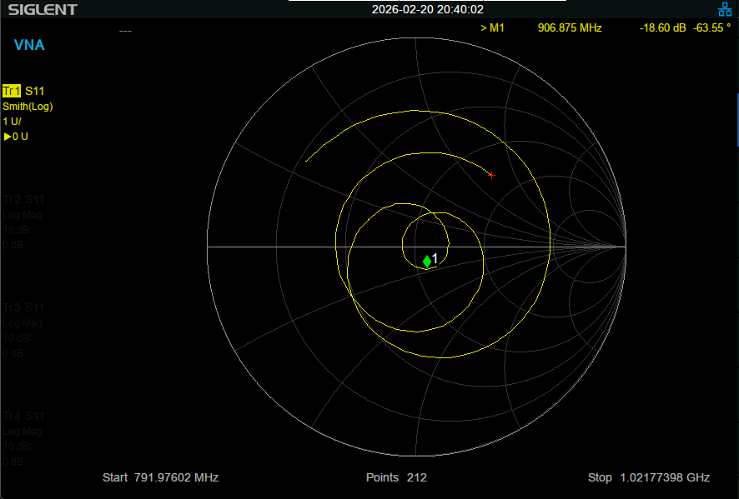The width and height of the screenshot is (739, 499).
Task: Click the 0 dB reference under Tr4
Action: [x=13, y=462]
